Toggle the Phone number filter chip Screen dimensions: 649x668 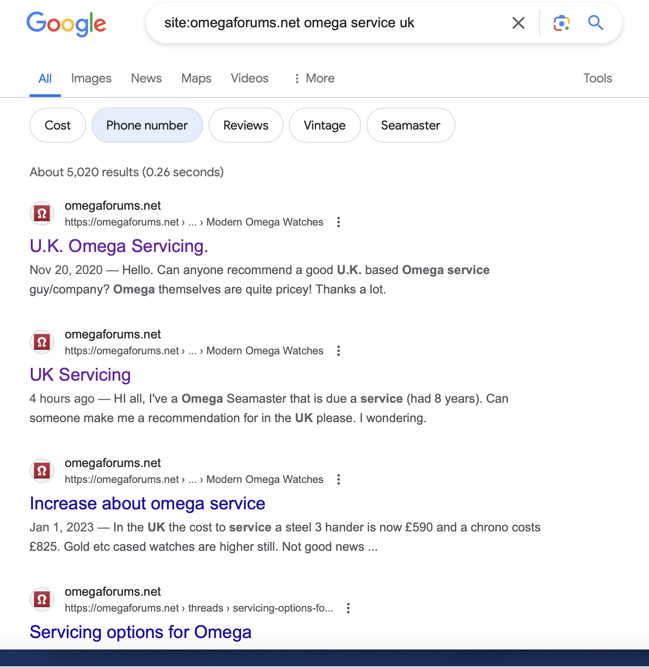click(147, 125)
